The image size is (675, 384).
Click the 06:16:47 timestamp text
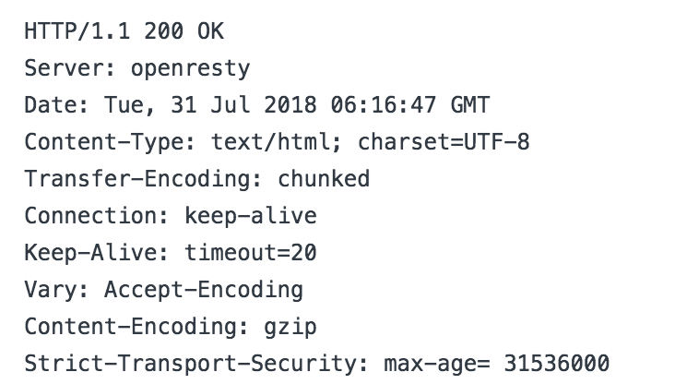click(384, 105)
